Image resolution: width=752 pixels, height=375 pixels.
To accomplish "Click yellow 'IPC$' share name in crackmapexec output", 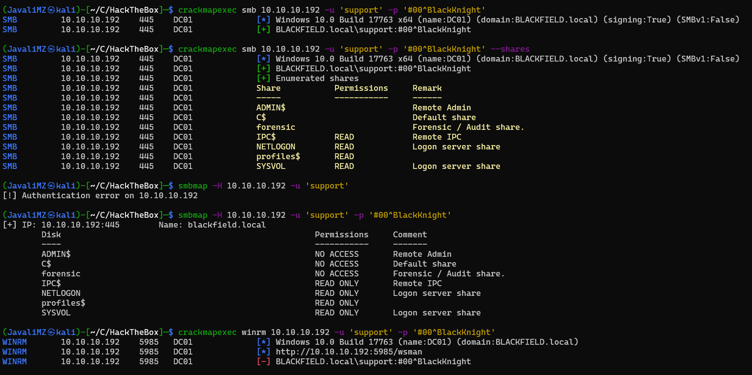I will [266, 137].
